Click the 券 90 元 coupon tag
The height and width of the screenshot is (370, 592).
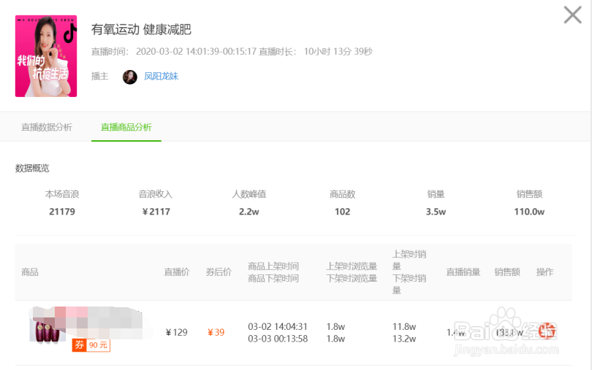(91, 344)
